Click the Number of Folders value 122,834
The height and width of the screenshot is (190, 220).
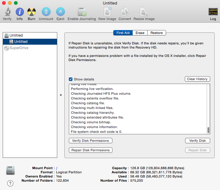coord(62,180)
